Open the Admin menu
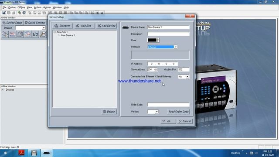 pyautogui.click(x=47, y=7)
